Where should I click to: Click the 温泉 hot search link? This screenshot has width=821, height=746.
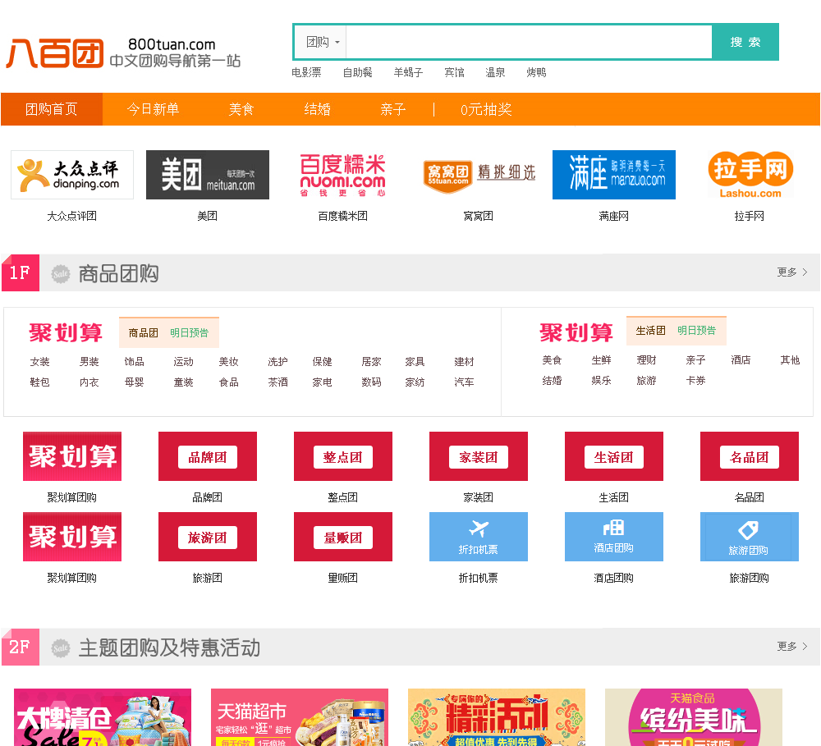495,73
